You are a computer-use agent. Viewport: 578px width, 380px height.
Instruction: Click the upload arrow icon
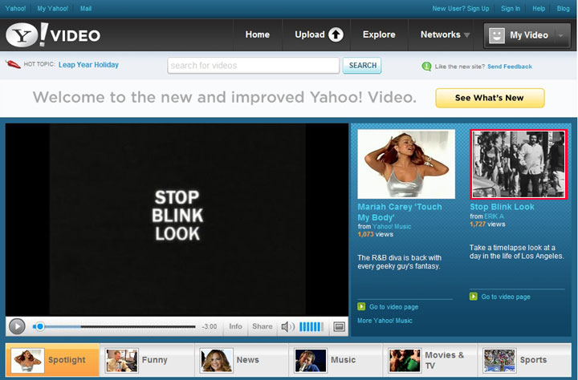(x=336, y=34)
